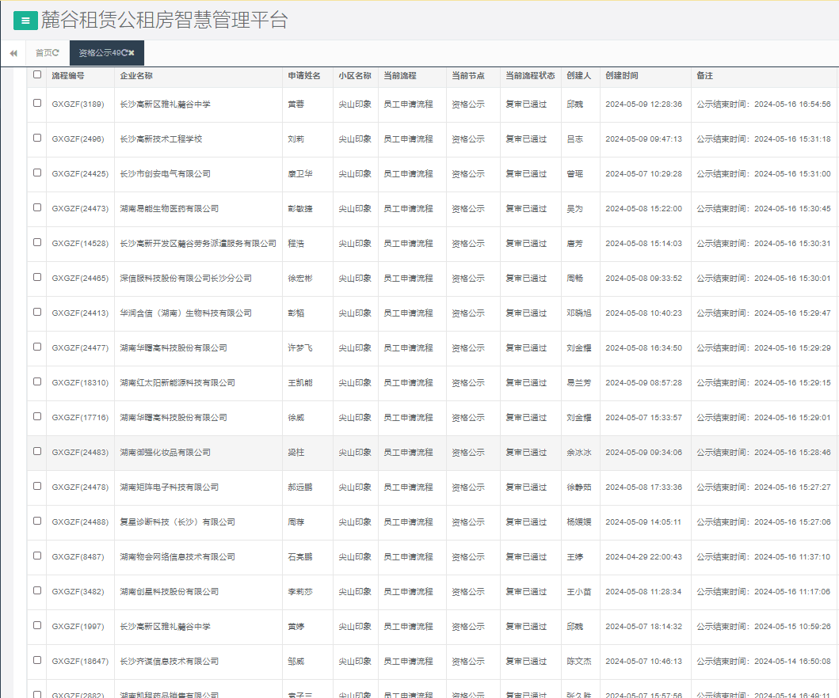Tick the checkbox for row GXGZF(3189)
Screen dimensions: 839x698
point(37,103)
